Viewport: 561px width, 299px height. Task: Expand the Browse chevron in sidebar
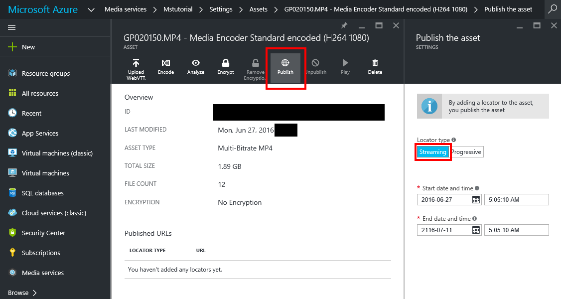pos(35,293)
